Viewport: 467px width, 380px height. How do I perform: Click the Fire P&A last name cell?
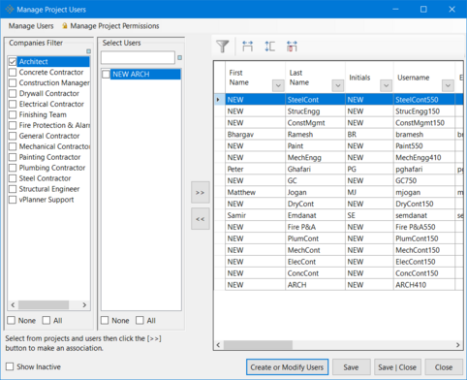(x=315, y=227)
